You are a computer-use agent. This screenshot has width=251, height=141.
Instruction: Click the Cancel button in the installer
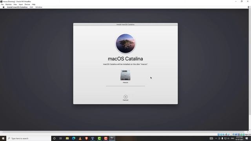click(x=125, y=98)
